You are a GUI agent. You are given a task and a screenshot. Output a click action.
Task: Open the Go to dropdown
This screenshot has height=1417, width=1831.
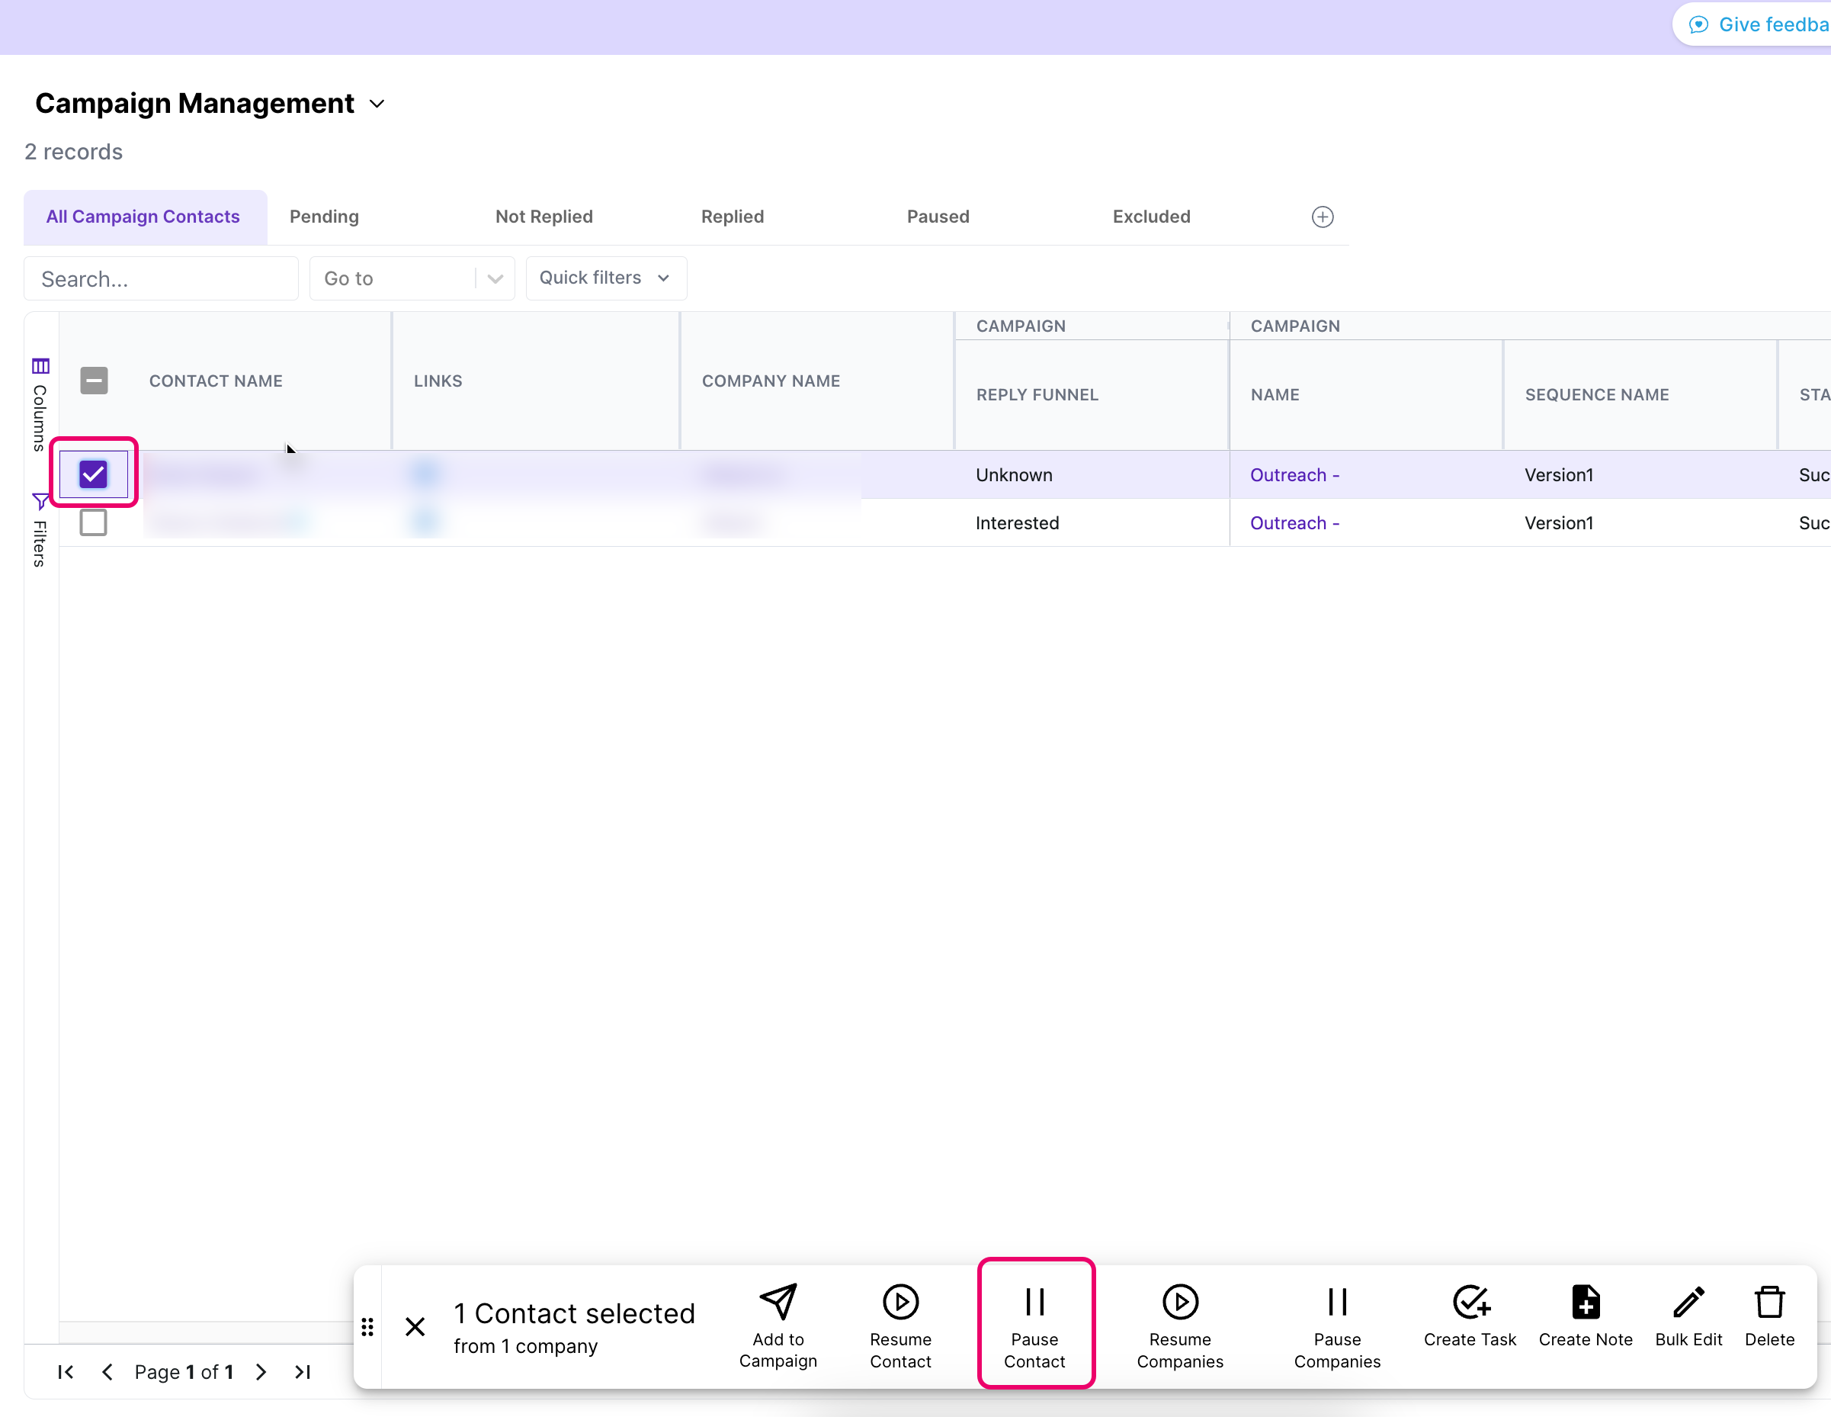(x=412, y=278)
